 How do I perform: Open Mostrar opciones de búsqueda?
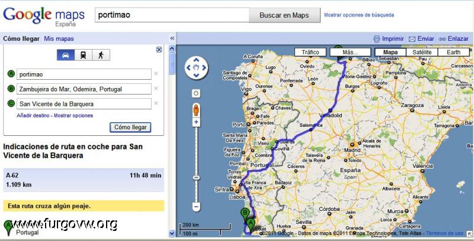359,15
